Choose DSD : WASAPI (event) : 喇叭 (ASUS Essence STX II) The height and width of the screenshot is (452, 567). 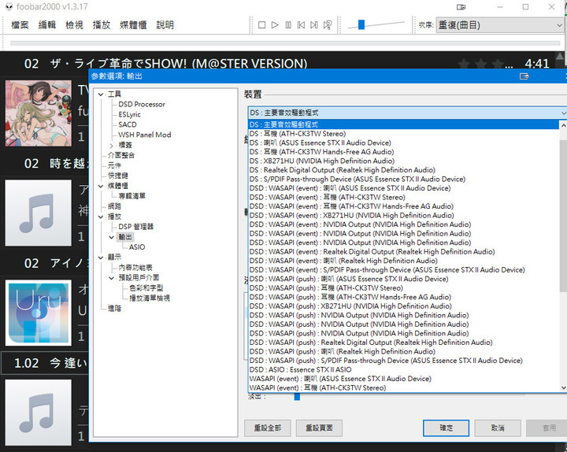coord(403,188)
